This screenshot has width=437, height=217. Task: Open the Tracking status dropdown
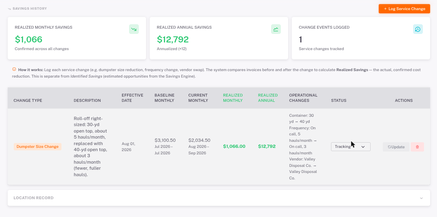click(350, 147)
